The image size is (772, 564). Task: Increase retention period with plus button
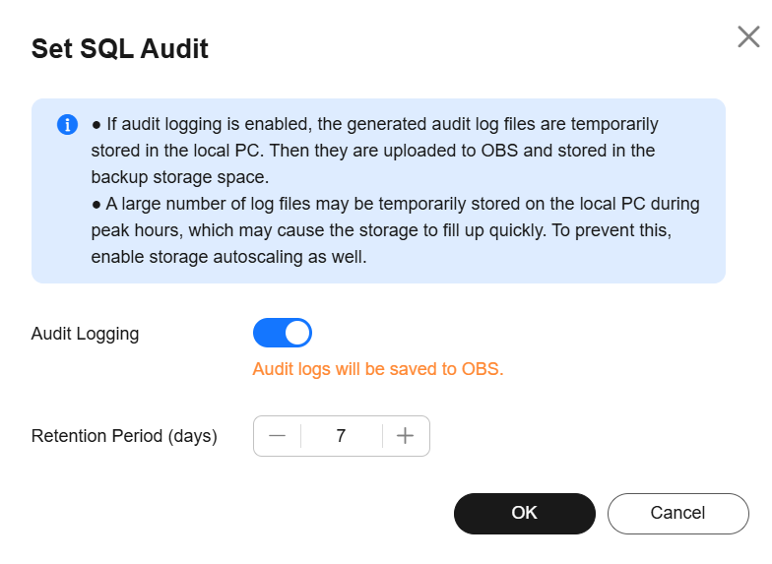(406, 435)
